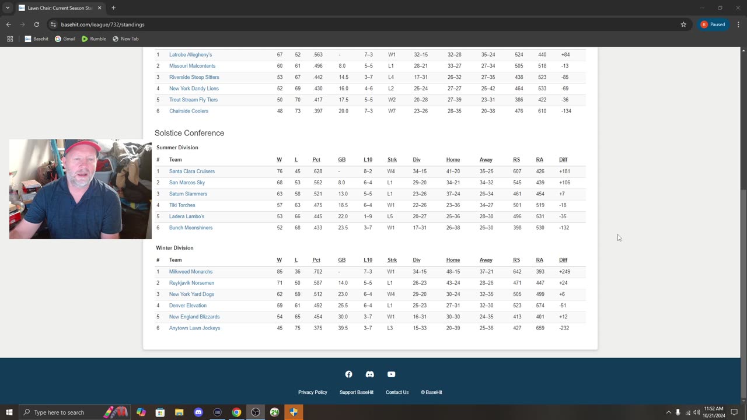The width and height of the screenshot is (747, 420).
Task: Open the Trout Stream Fly Tiers page
Action: point(193,100)
